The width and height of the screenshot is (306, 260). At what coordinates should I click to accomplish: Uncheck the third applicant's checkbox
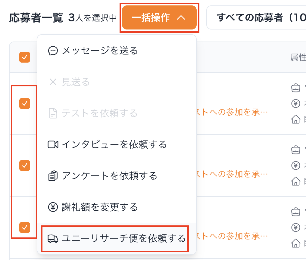[25, 227]
